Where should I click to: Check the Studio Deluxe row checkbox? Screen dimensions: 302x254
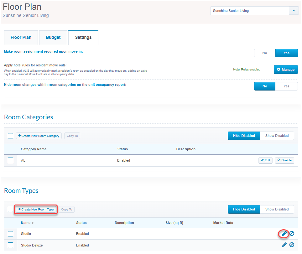[x=11, y=245]
